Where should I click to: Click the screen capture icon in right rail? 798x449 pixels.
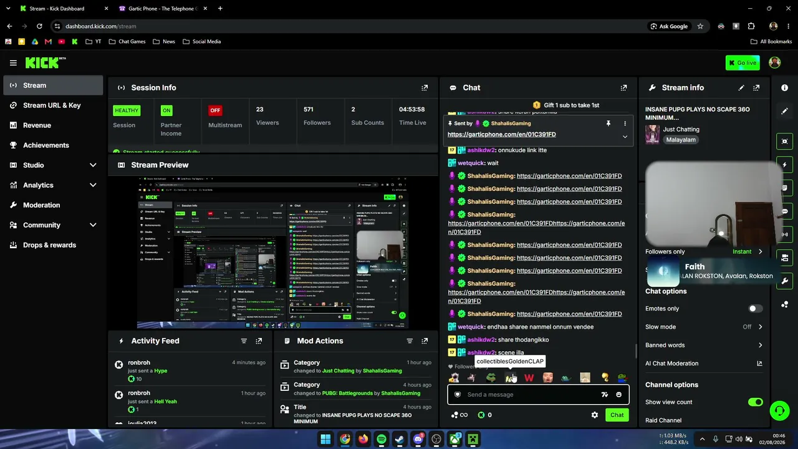pyautogui.click(x=784, y=142)
